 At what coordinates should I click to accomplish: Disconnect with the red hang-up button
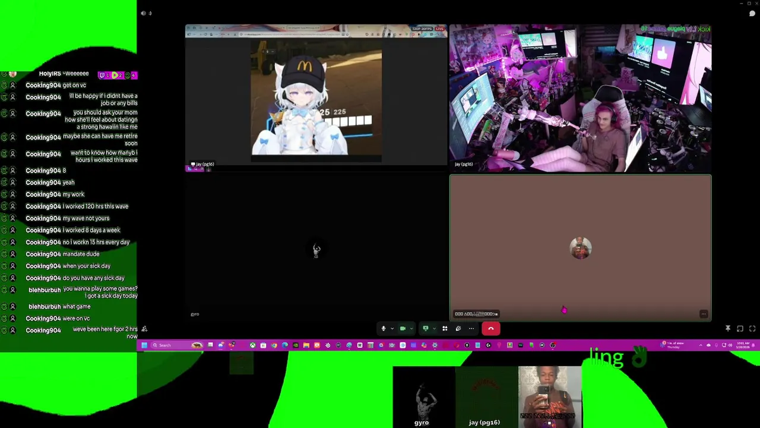491,328
